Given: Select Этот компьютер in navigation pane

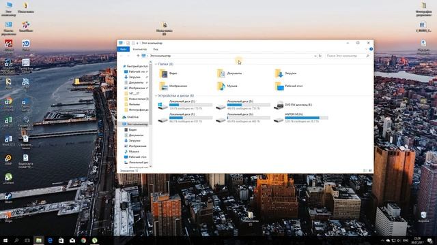Looking at the screenshot, I should (x=135, y=124).
